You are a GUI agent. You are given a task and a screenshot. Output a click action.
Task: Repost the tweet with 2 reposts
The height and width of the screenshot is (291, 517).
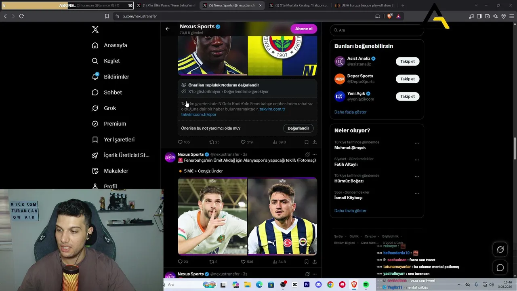pos(213,262)
